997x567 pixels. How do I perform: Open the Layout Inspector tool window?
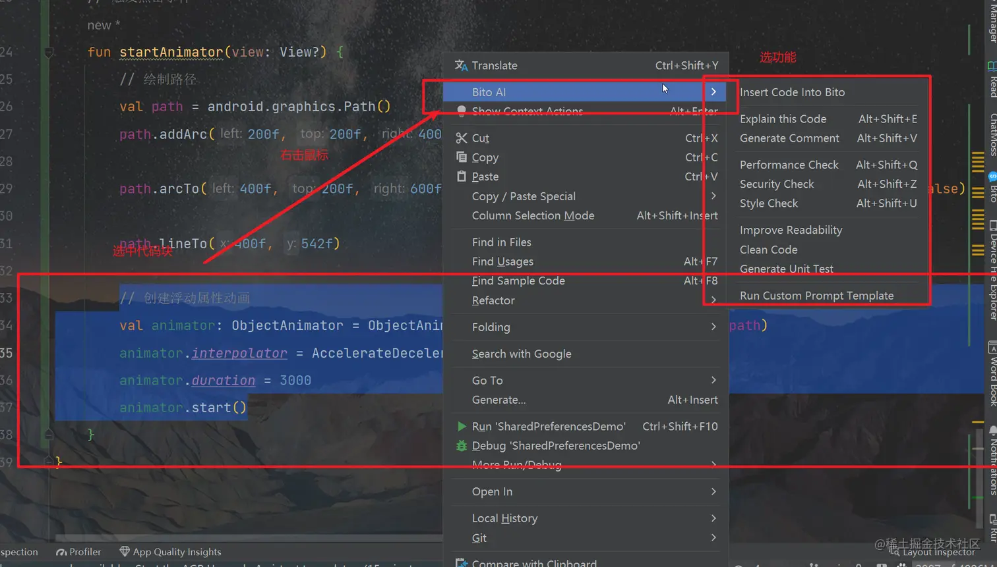click(932, 552)
